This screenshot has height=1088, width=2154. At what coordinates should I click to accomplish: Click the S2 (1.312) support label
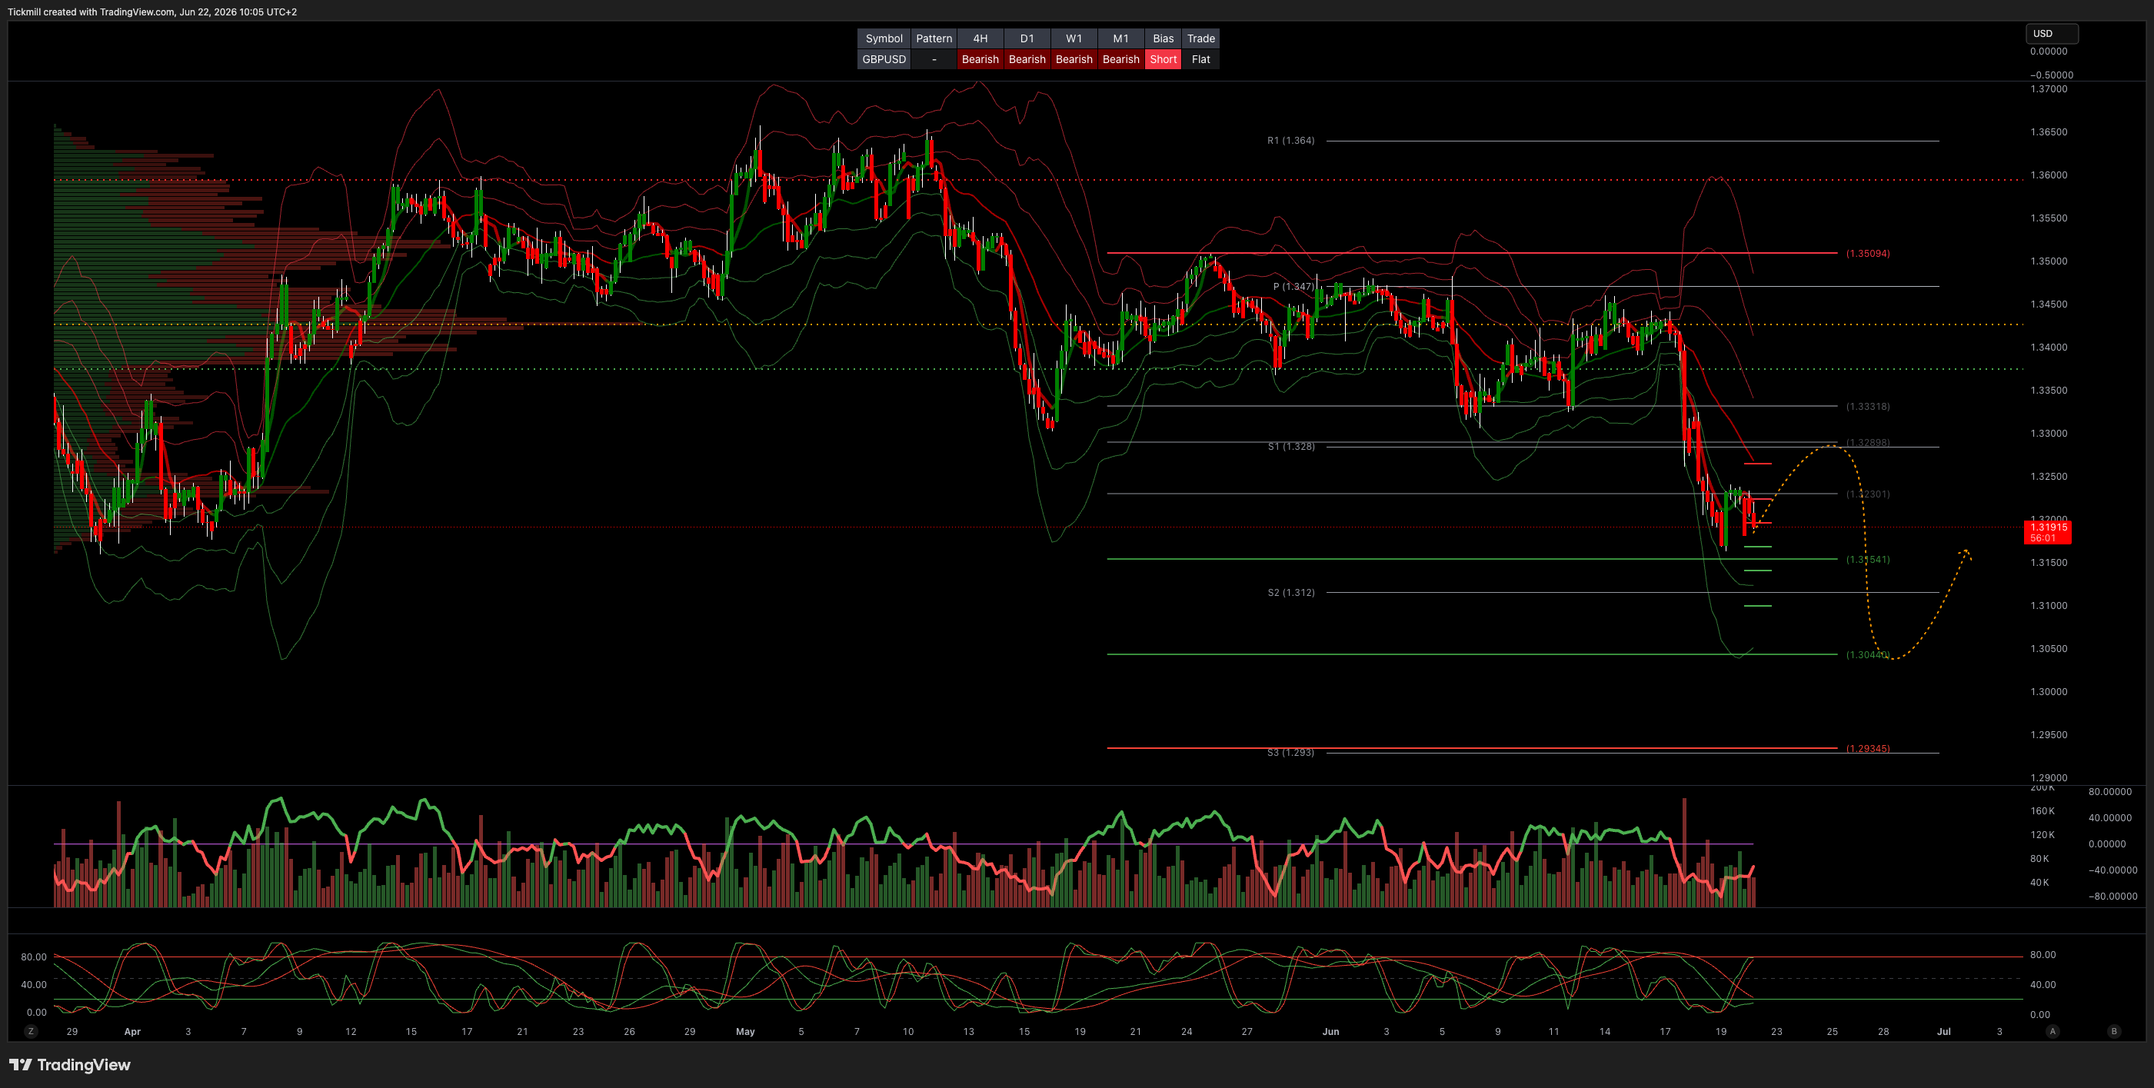(1290, 593)
